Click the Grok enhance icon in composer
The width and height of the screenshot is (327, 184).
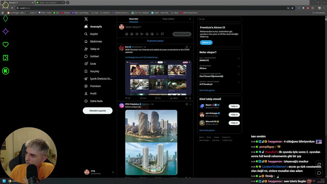point(137,34)
